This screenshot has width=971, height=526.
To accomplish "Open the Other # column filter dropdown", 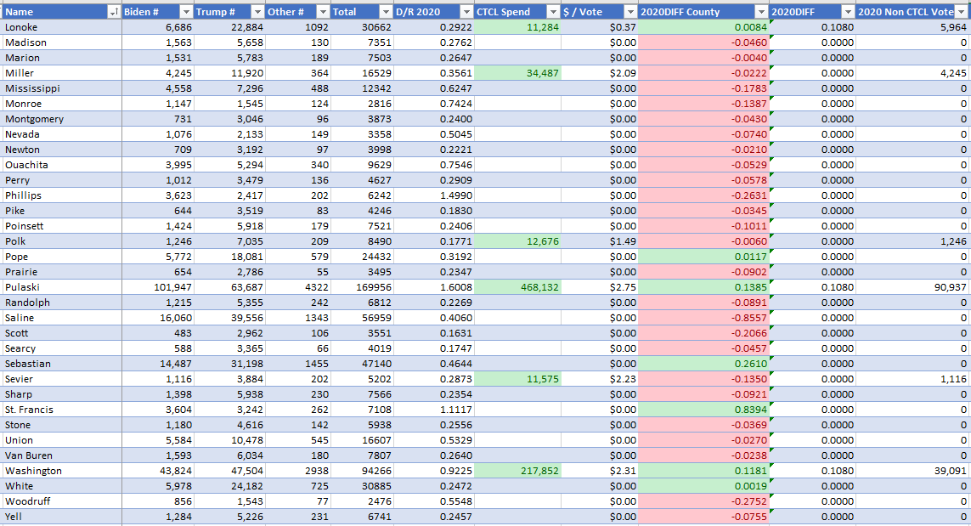I will coord(323,12).
